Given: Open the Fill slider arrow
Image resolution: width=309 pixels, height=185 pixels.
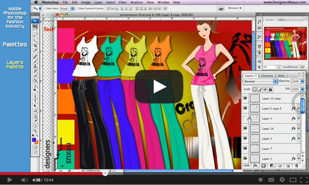Looking at the screenshot, I should pyautogui.click(x=302, y=89).
